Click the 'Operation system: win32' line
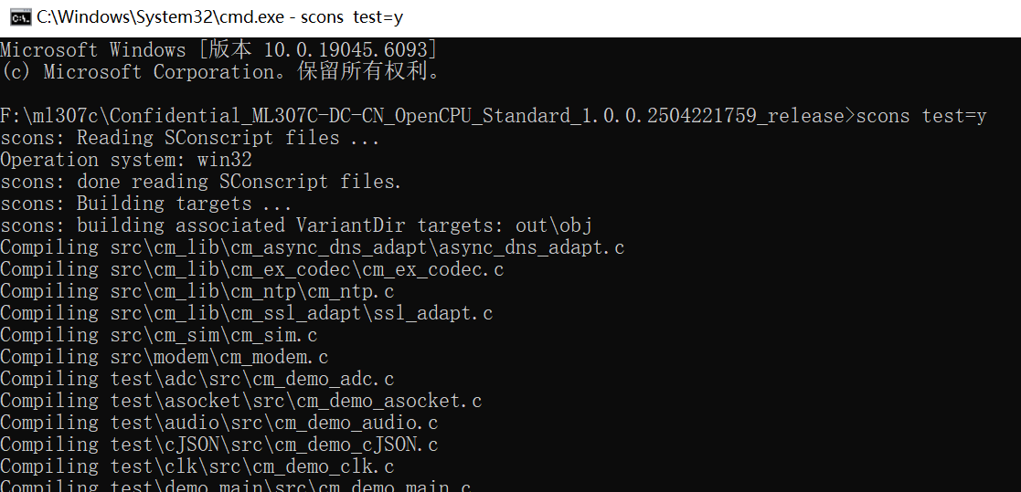Viewport: 1021px width, 492px height. coord(125,160)
